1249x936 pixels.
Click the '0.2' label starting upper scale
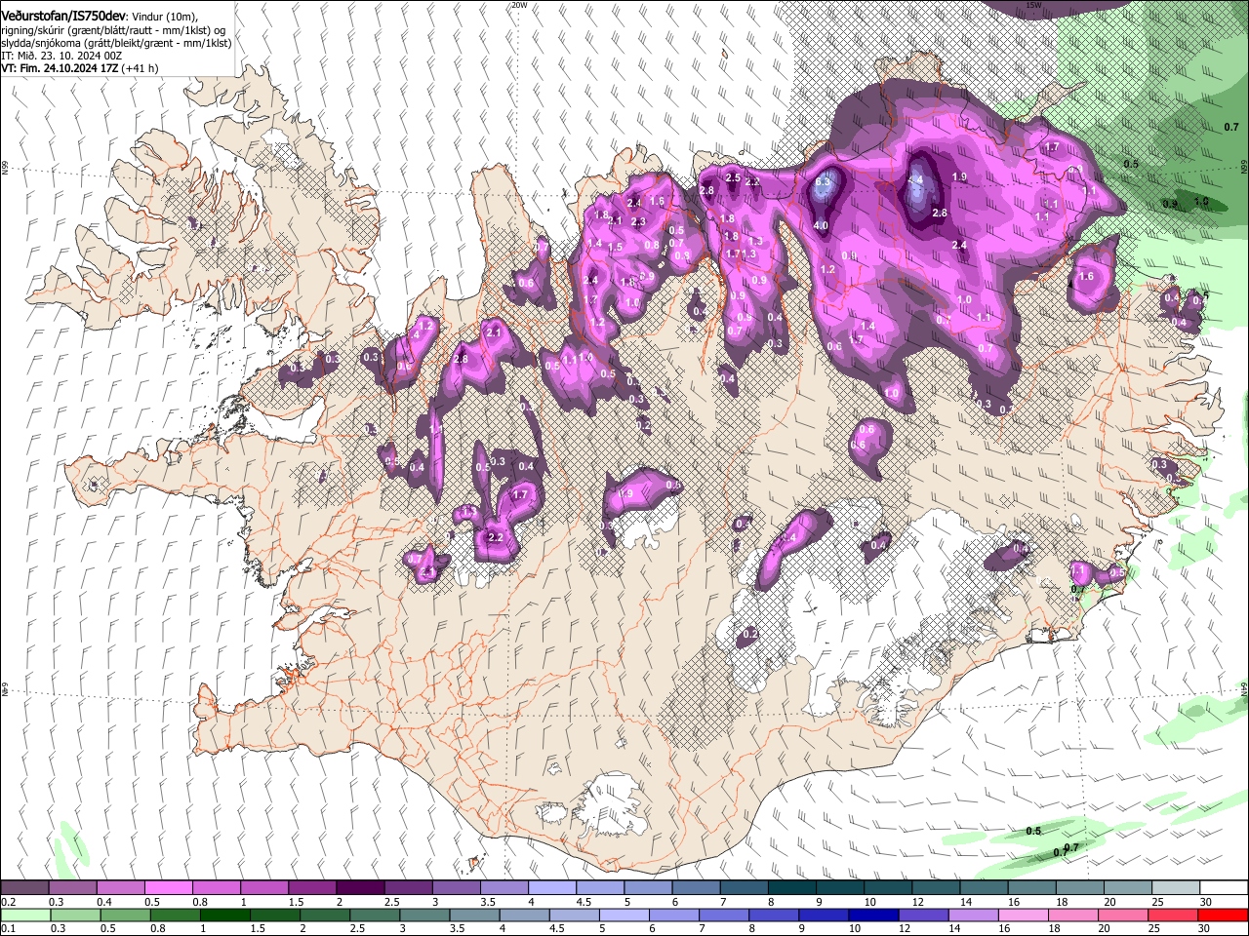pyautogui.click(x=9, y=902)
